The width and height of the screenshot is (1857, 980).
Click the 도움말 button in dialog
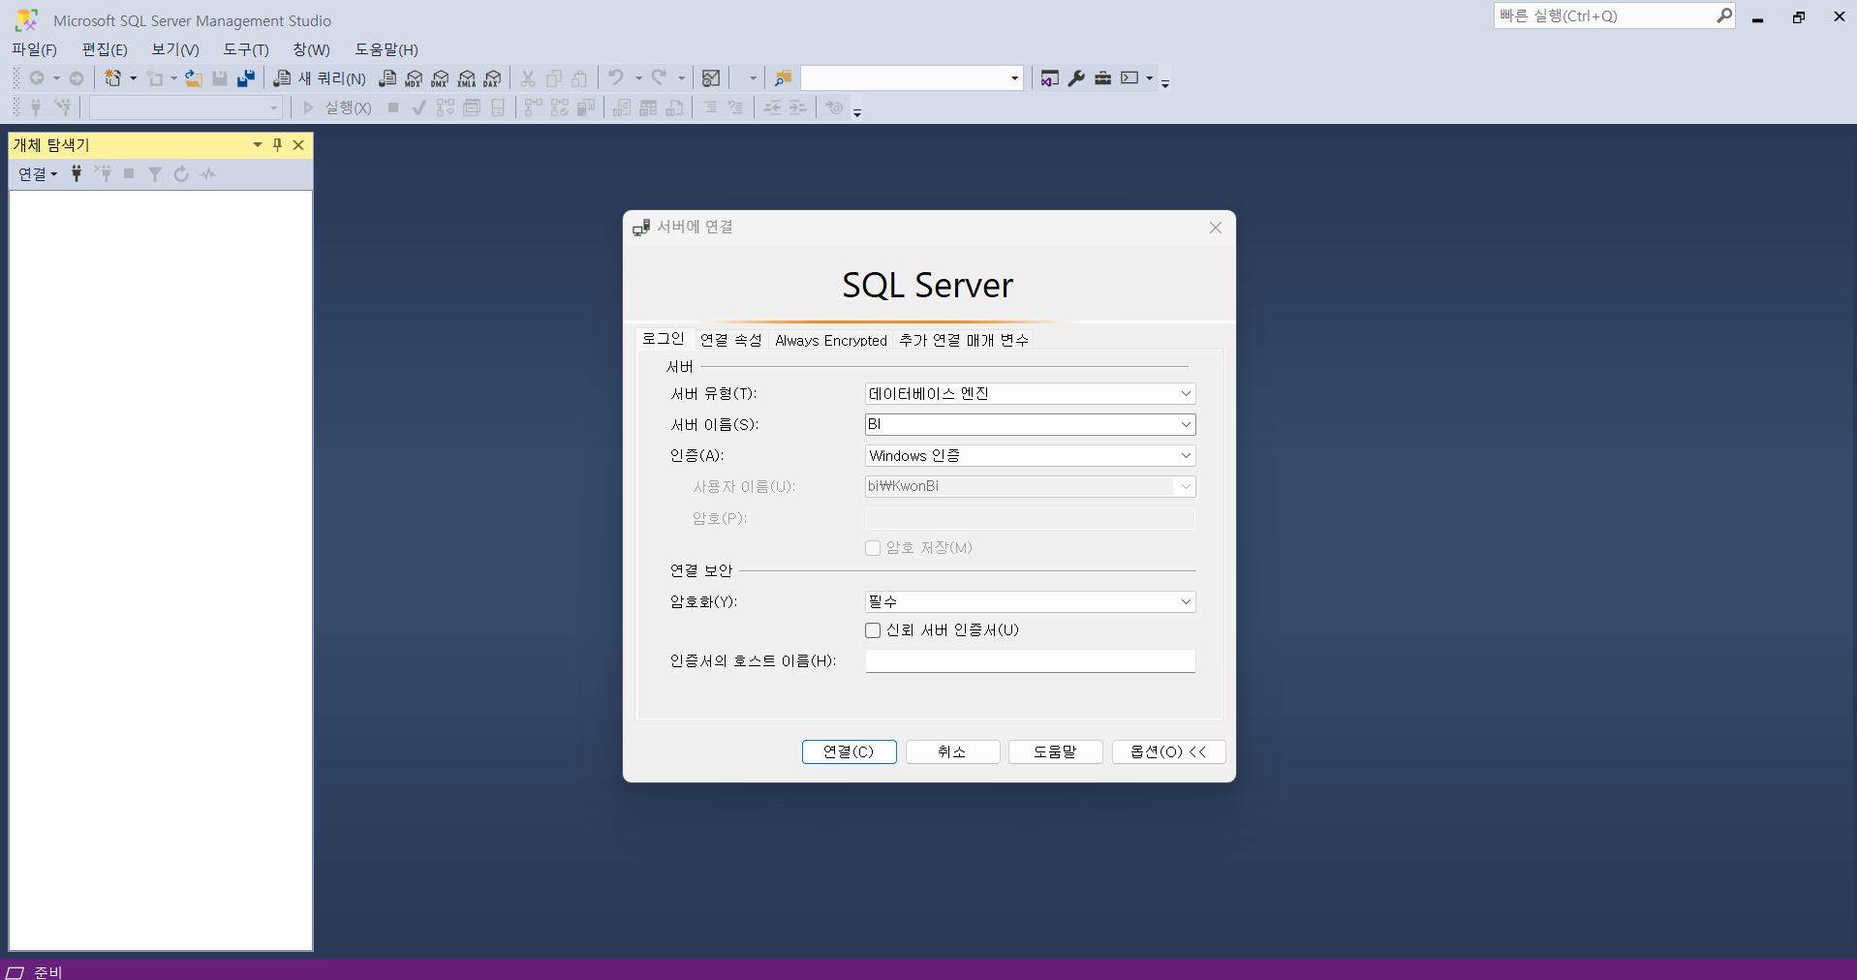1056,751
